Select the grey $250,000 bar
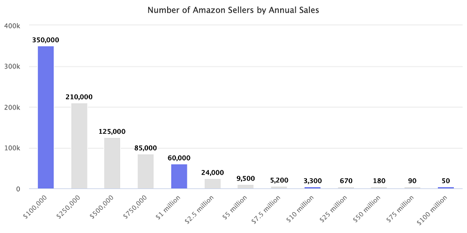Image resolution: width=467 pixels, height=233 pixels. (x=79, y=146)
